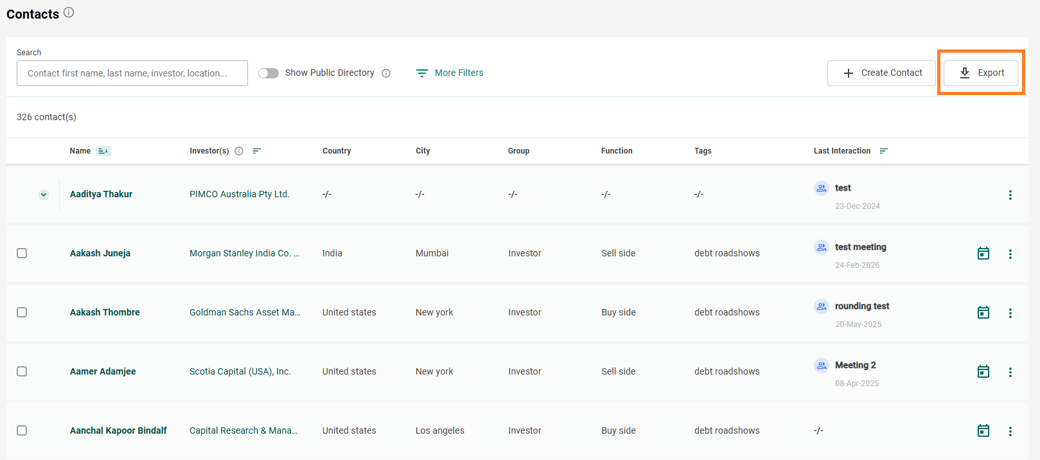This screenshot has width=1040, height=460.
Task: Click the info icon beside Contacts title
Action: pyautogui.click(x=69, y=12)
